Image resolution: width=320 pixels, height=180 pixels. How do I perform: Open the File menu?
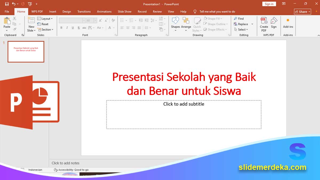tap(7, 11)
